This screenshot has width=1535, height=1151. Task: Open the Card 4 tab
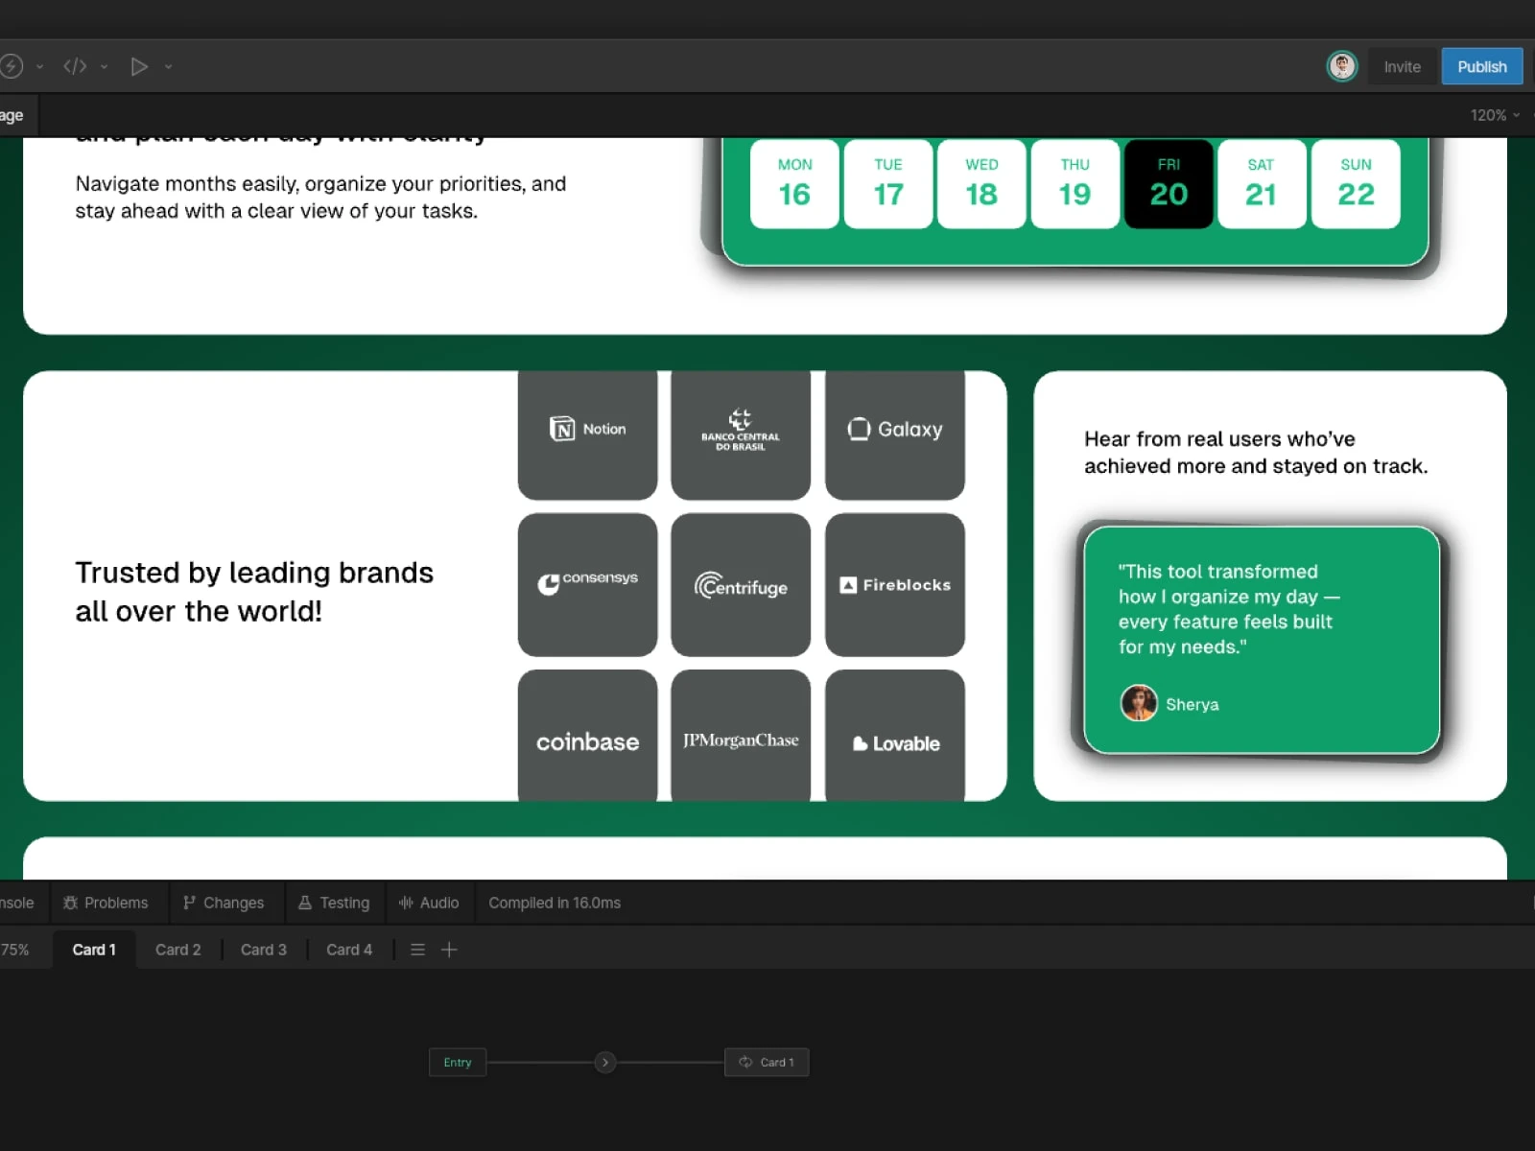(x=349, y=950)
